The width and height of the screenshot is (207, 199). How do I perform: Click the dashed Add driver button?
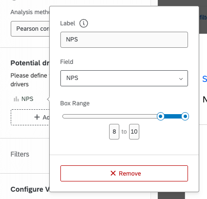30,117
